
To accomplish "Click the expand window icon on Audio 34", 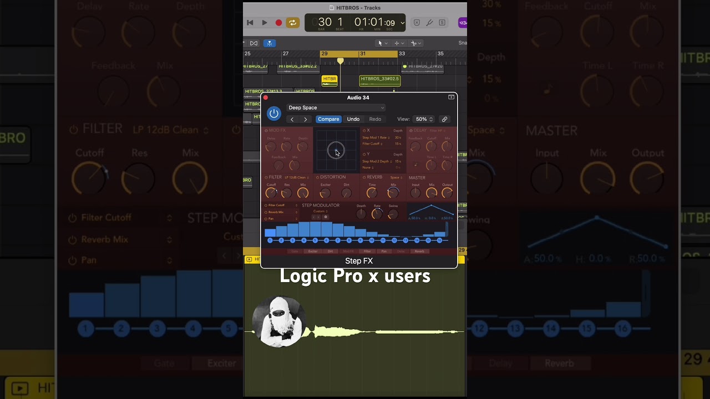I will 451,98.
